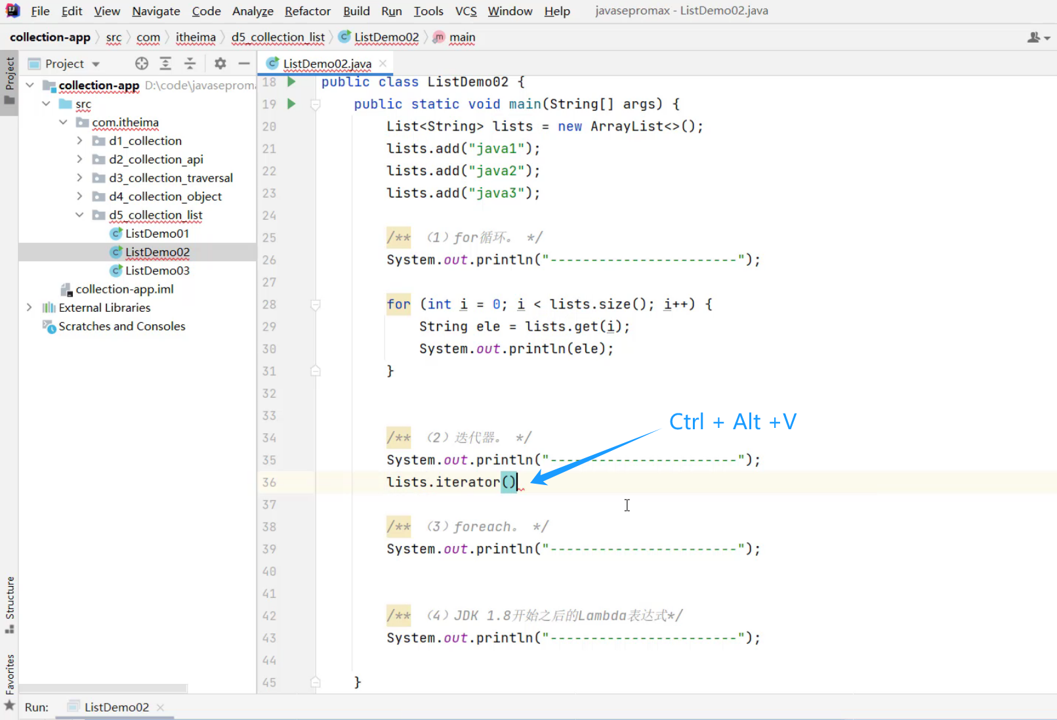Open the Edit menu
This screenshot has height=720, width=1057.
[72, 11]
